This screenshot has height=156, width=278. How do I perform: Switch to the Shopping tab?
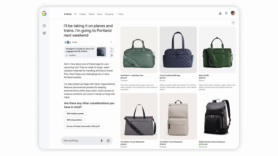pos(109,14)
